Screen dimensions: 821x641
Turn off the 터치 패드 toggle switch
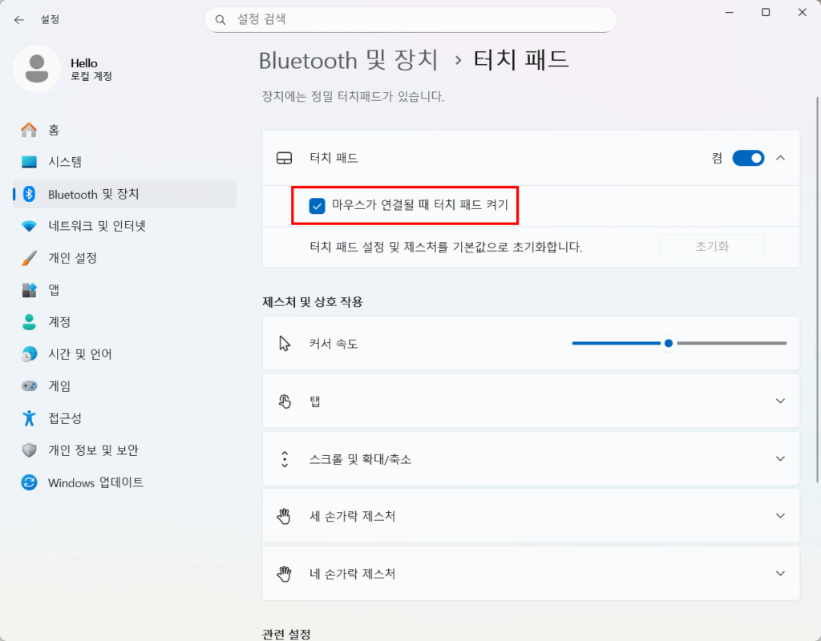pyautogui.click(x=748, y=158)
